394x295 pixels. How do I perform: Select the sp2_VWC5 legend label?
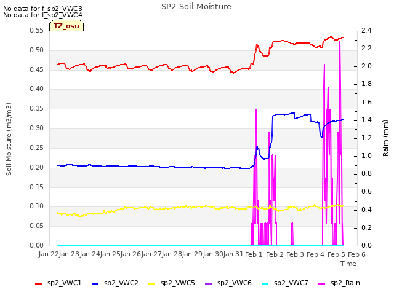tap(178, 283)
